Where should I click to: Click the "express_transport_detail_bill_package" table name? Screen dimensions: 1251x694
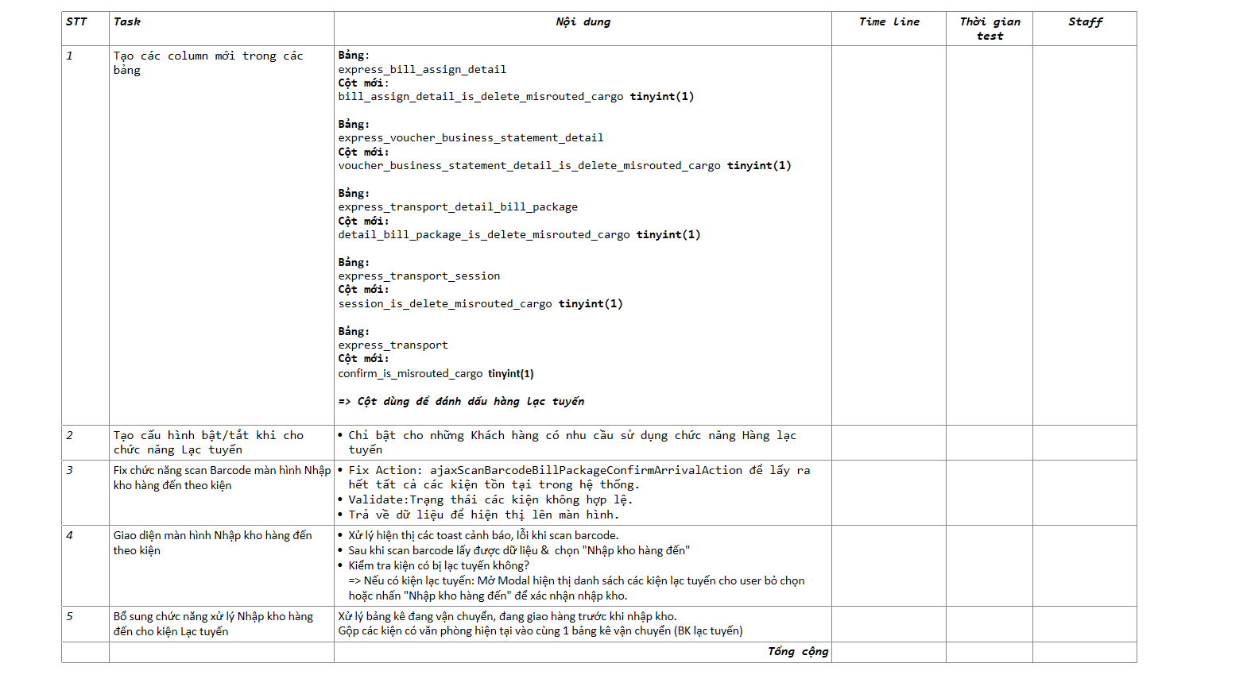[458, 207]
